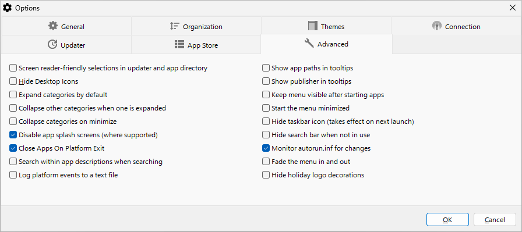Viewport: 522px width, 232px height.
Task: Click the gear icon on General tab
Action: coord(53,26)
